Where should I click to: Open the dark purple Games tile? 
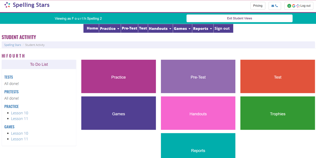tap(118, 113)
